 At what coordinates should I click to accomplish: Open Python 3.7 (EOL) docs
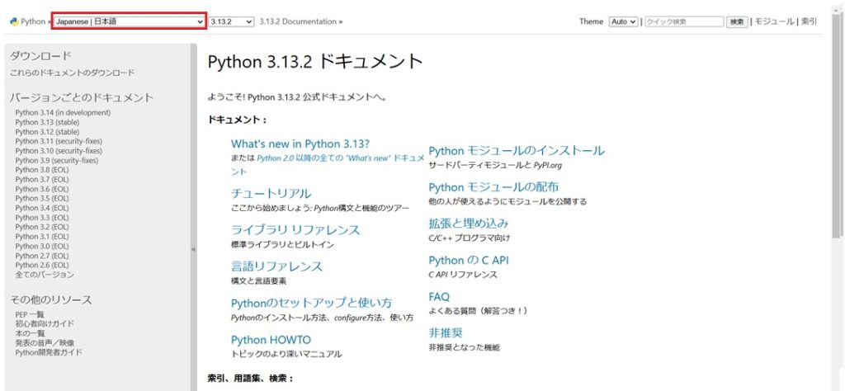coord(42,179)
